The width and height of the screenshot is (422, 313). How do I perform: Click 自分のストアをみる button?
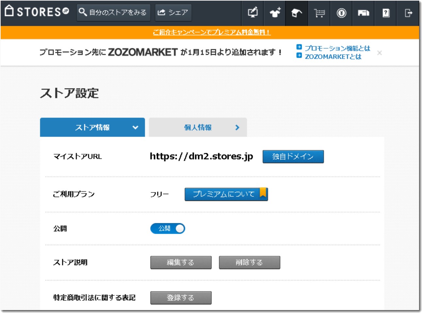[x=113, y=13]
